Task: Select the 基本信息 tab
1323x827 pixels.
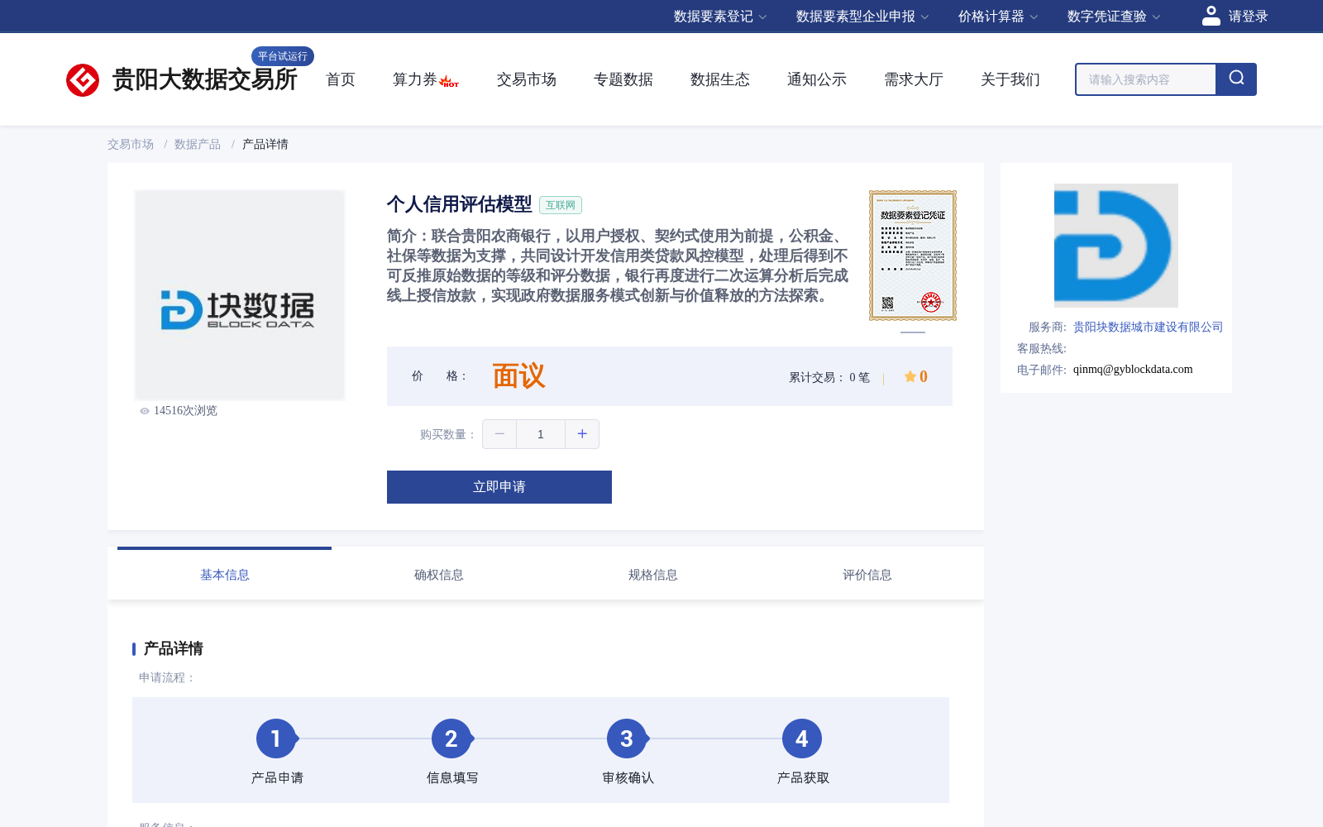Action: [225, 575]
